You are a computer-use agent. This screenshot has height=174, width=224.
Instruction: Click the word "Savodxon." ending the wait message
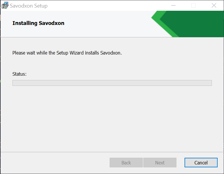click(x=111, y=53)
